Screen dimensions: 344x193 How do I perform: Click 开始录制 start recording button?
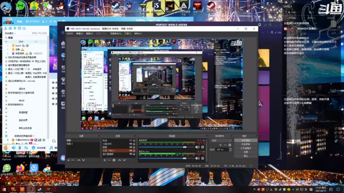coord(246,145)
